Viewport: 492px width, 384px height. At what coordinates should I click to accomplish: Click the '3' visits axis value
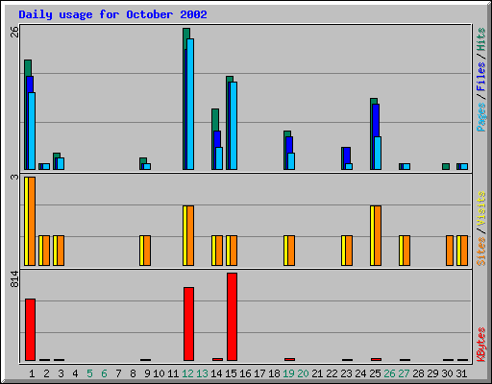pyautogui.click(x=14, y=177)
